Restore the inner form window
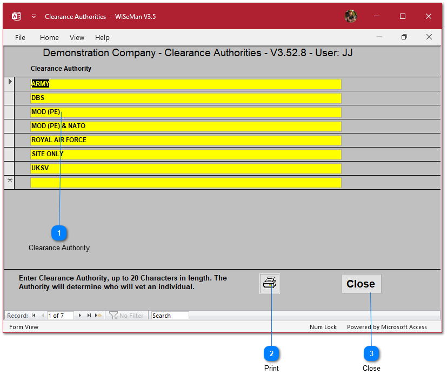This screenshot has width=447, height=381. (x=404, y=37)
